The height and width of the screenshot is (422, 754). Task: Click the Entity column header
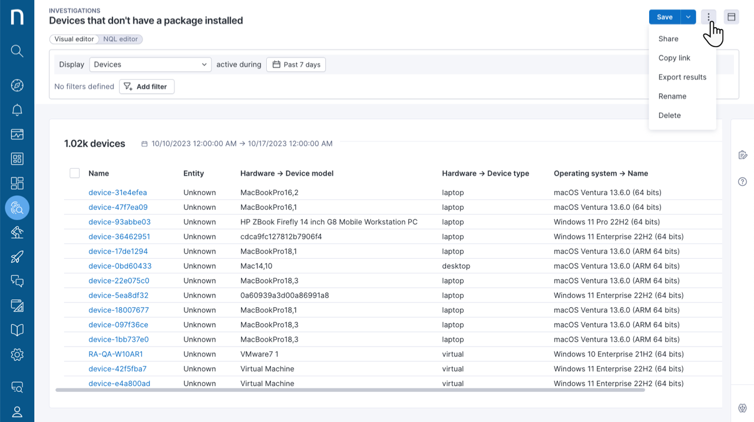(x=193, y=173)
